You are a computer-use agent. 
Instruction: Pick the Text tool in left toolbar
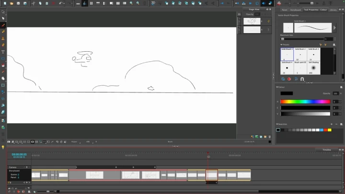pos(3,52)
